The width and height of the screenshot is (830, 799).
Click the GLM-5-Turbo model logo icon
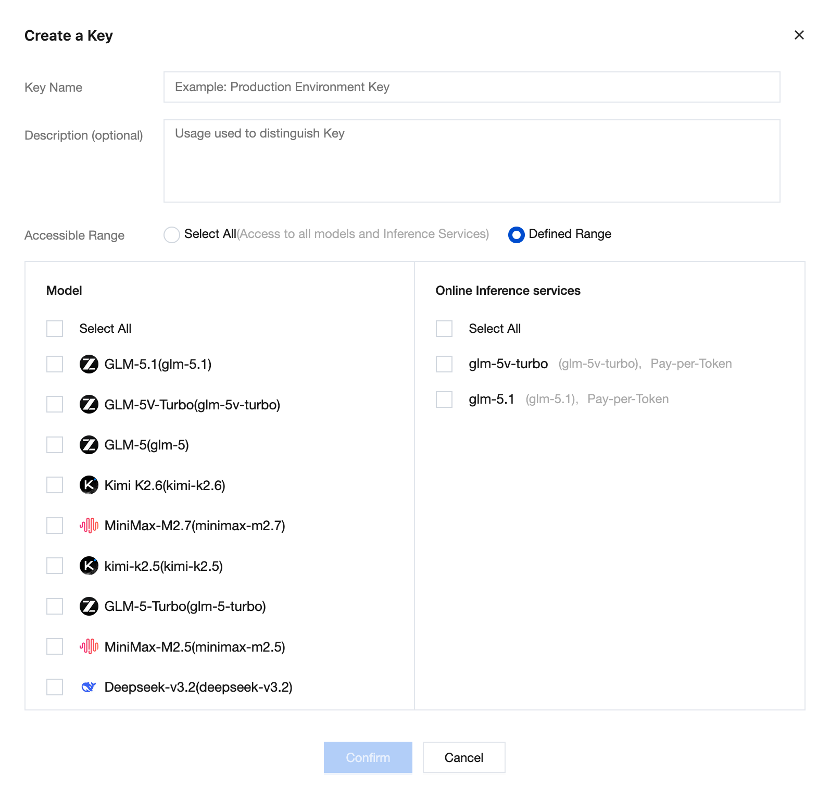[89, 606]
